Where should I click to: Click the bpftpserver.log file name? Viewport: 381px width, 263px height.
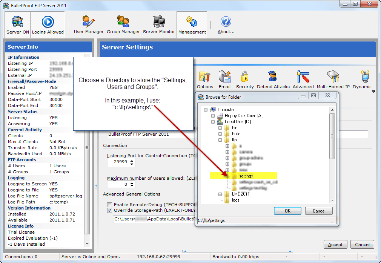point(66,196)
